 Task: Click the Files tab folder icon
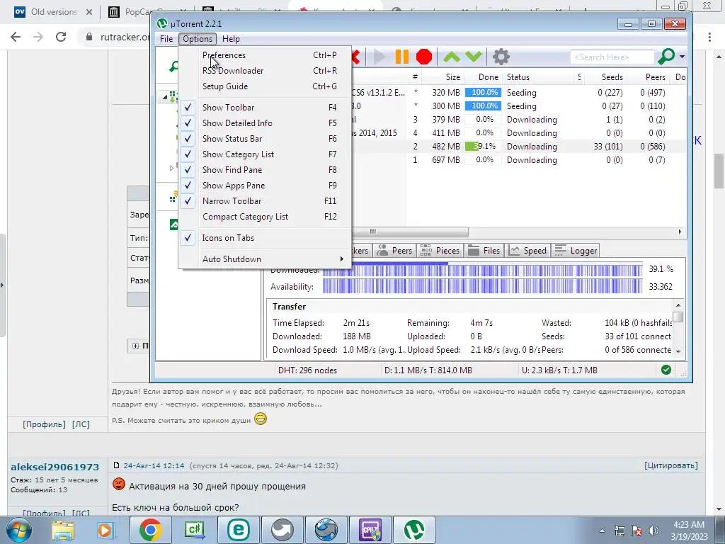pyautogui.click(x=474, y=250)
